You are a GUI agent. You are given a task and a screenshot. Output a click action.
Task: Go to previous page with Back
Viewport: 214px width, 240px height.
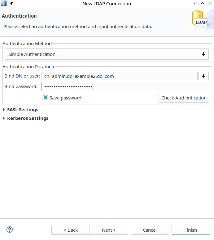tap(71, 230)
